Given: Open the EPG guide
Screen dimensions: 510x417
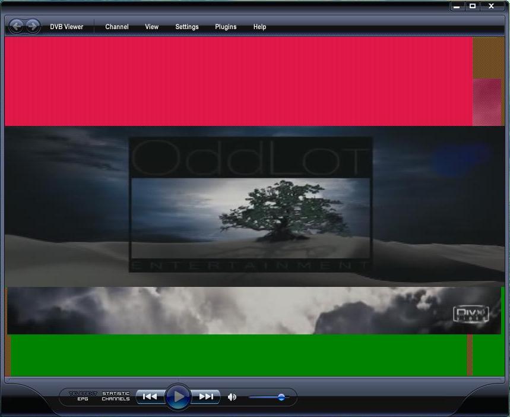Looking at the screenshot, I should coord(83,399).
